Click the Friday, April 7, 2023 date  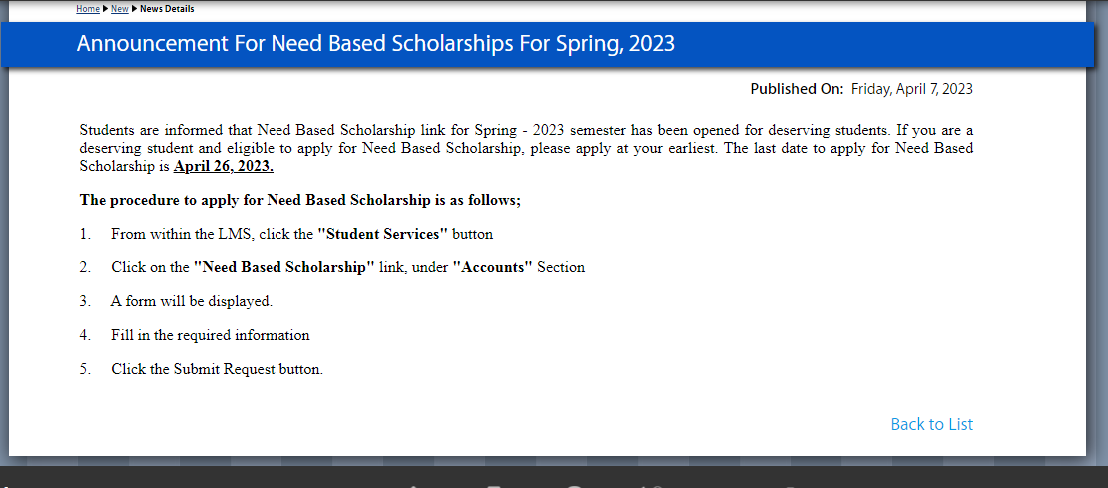[x=912, y=89]
